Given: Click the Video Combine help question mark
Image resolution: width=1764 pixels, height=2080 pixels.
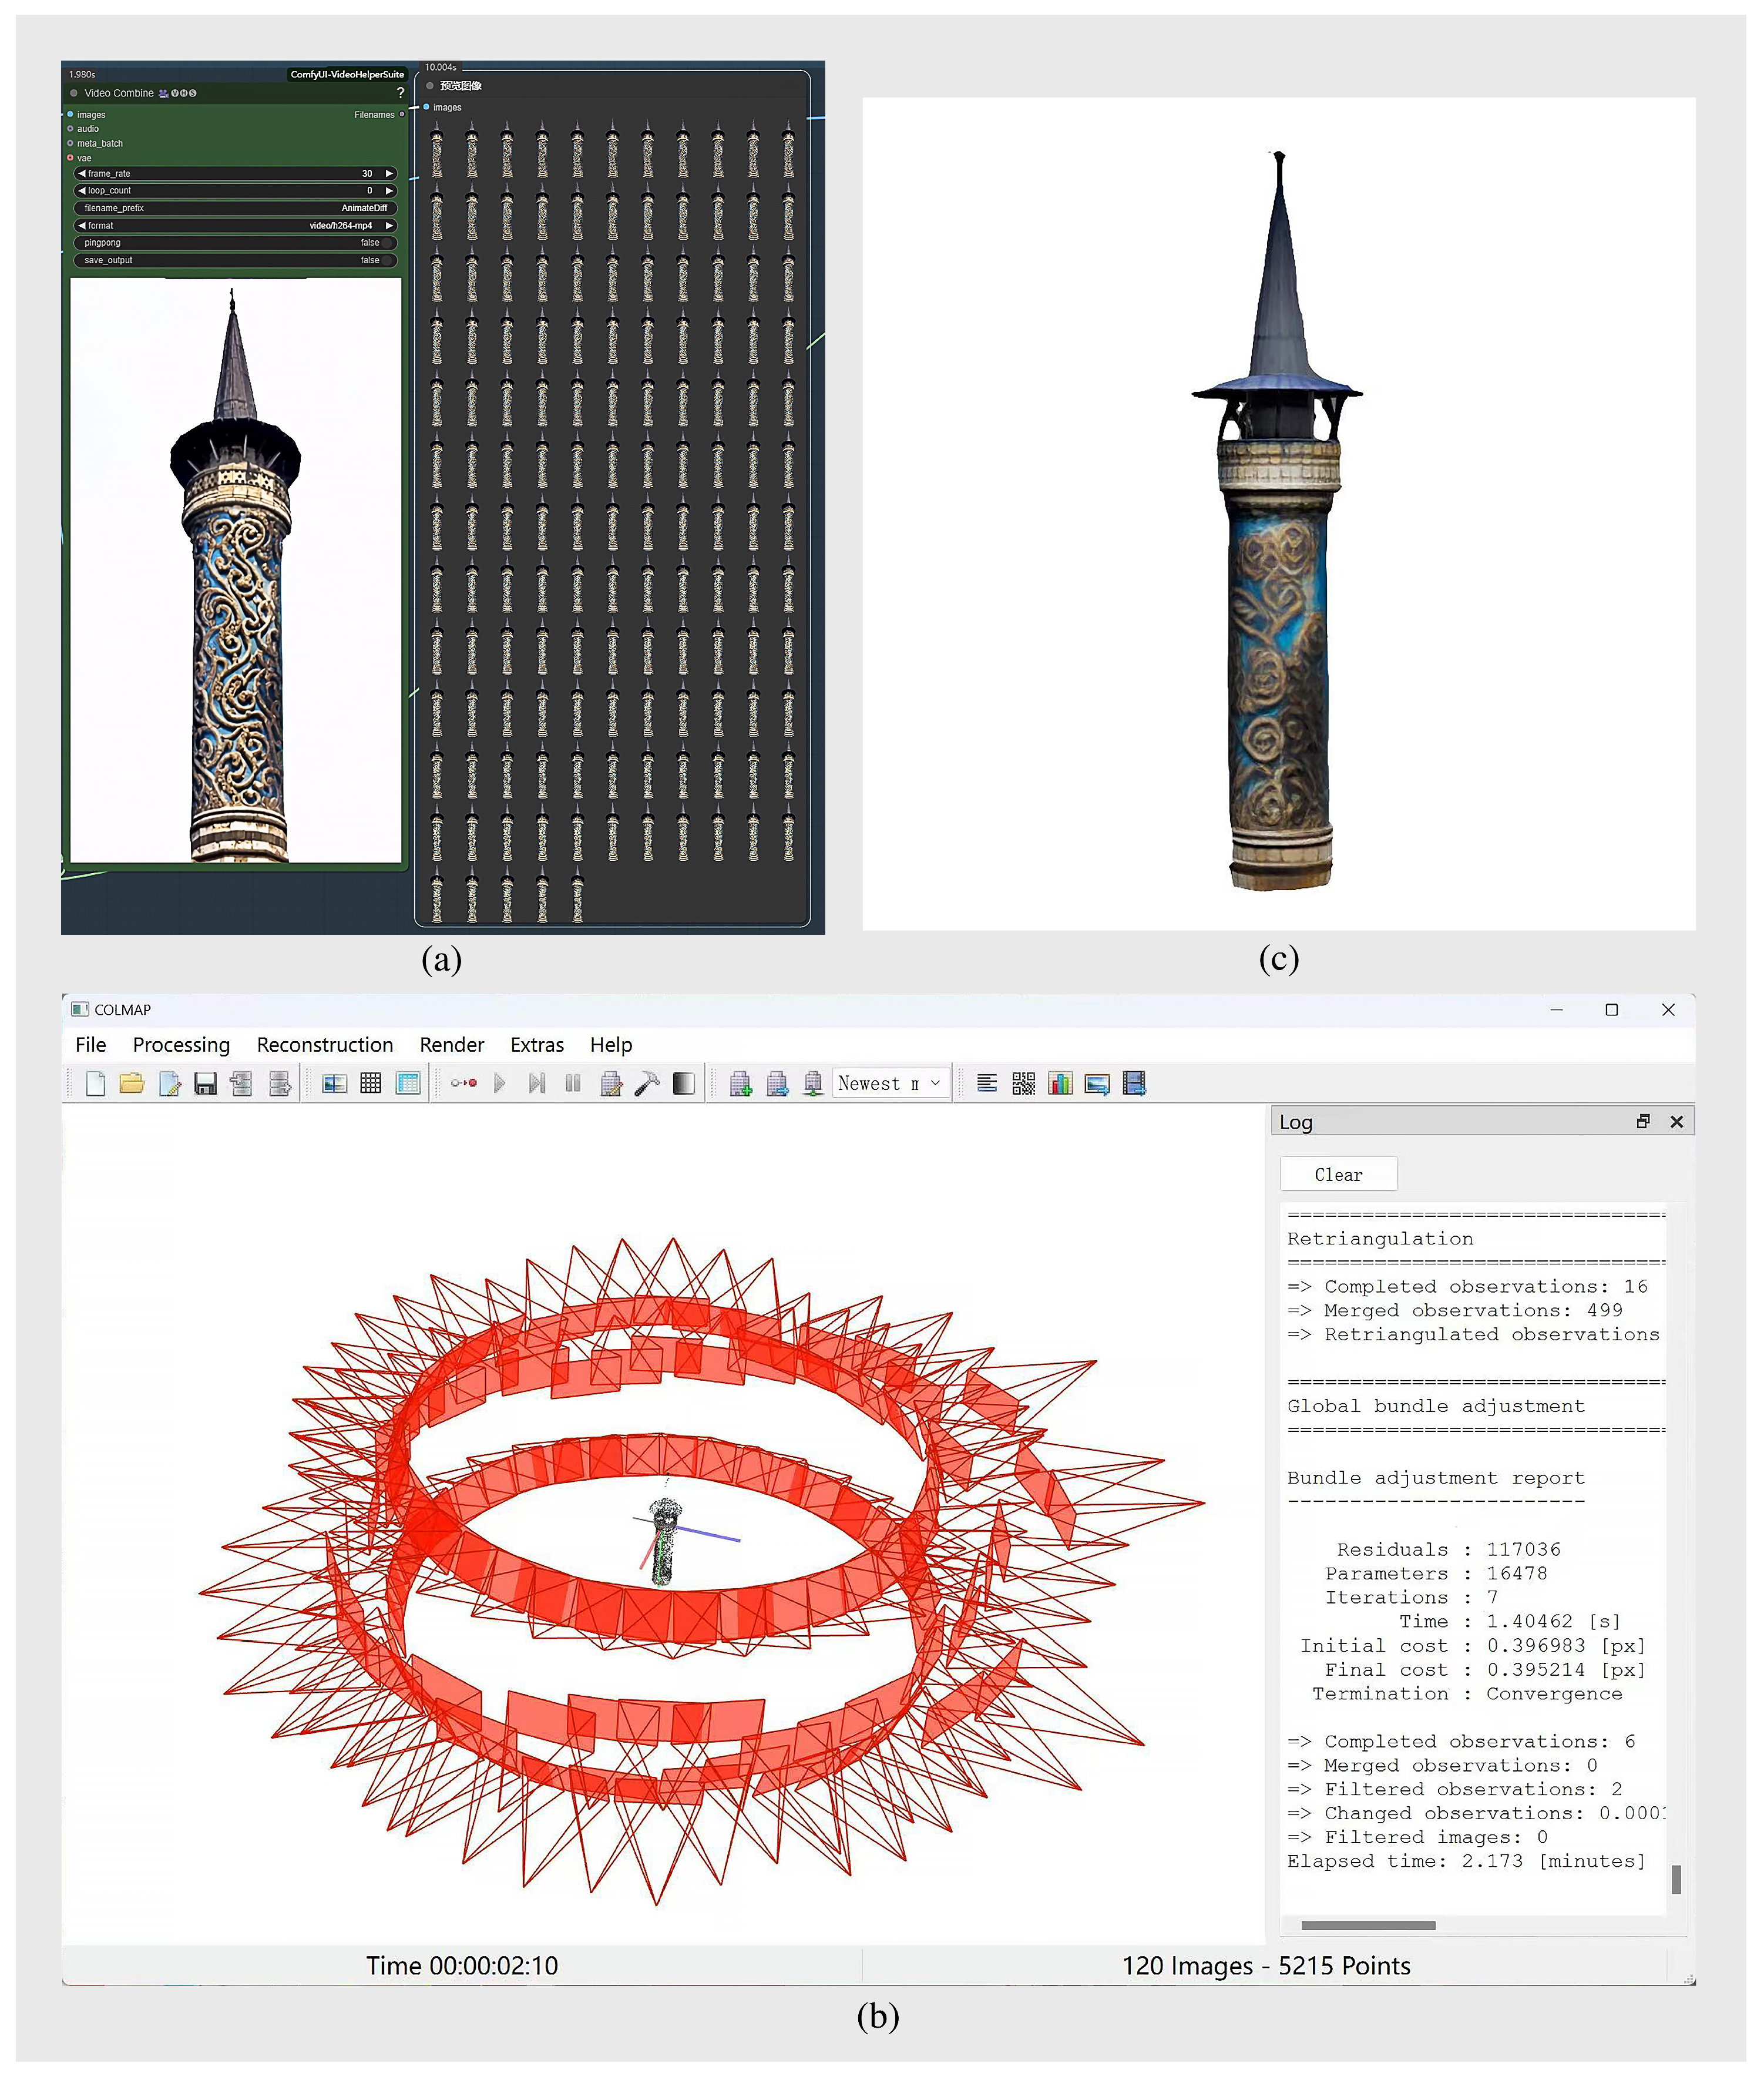Looking at the screenshot, I should click(x=401, y=93).
